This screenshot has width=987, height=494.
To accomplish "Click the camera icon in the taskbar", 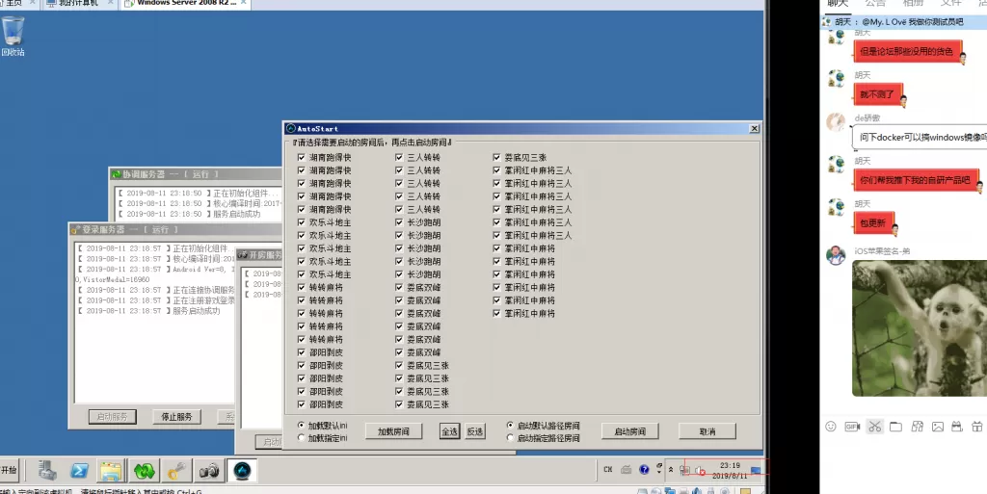I will (x=208, y=470).
